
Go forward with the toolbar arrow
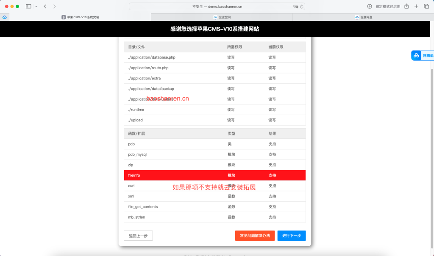[55, 6]
